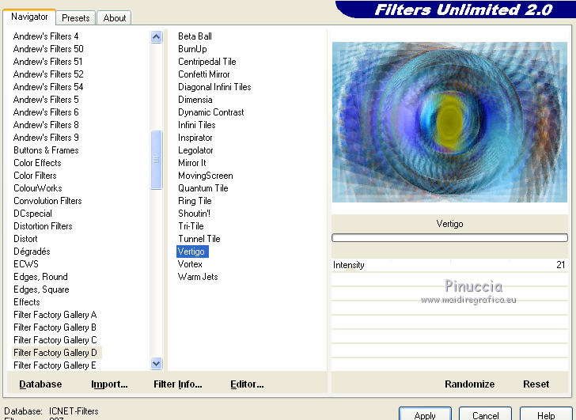Select Color Effects category
The width and height of the screenshot is (576, 420).
(x=37, y=163)
